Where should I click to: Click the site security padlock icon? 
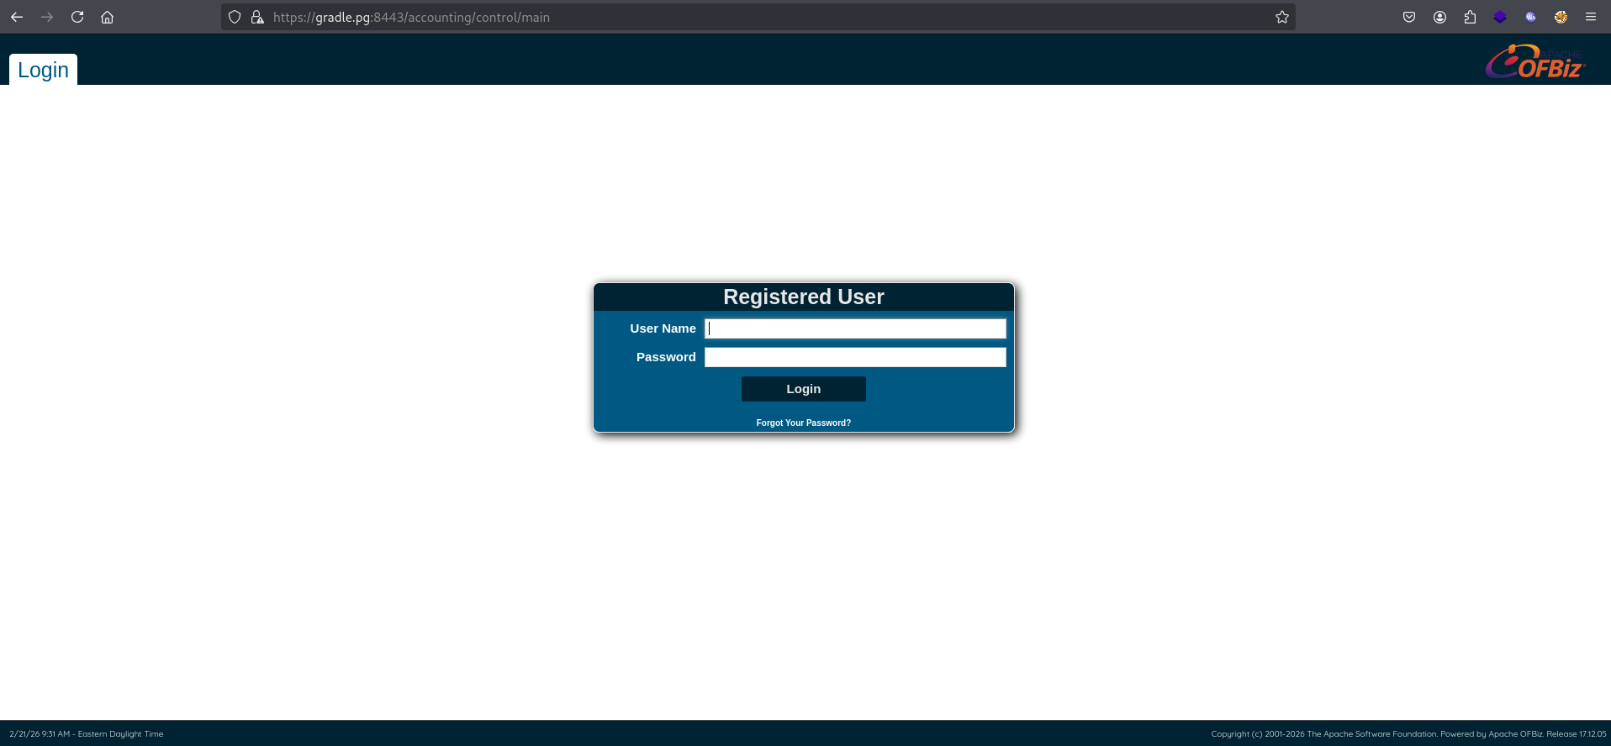tap(257, 17)
